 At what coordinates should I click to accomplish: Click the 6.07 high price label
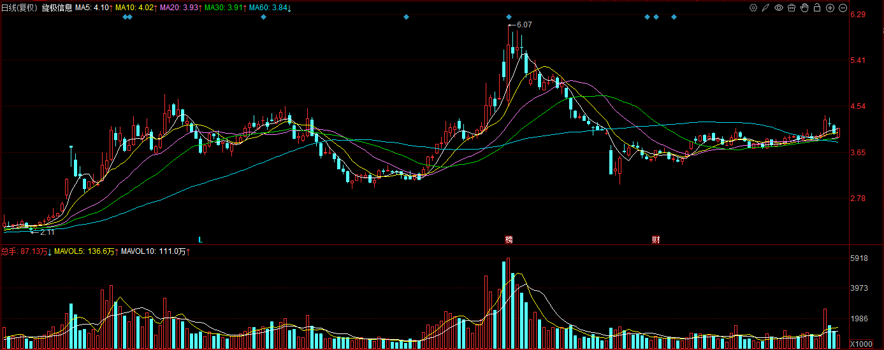(x=524, y=25)
